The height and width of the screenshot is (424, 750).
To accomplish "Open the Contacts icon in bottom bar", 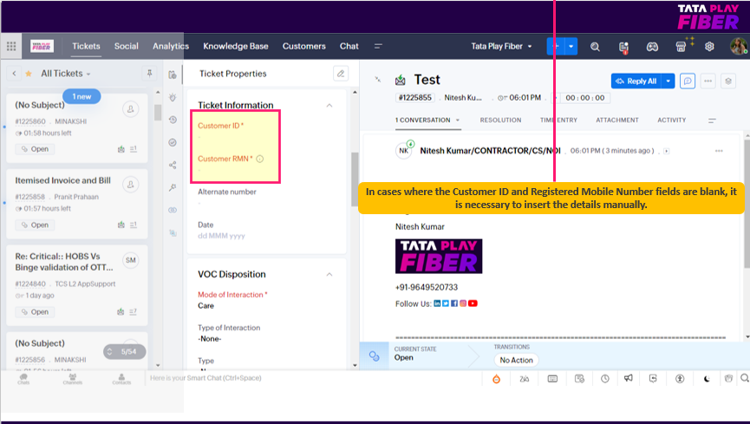I will click(x=121, y=379).
